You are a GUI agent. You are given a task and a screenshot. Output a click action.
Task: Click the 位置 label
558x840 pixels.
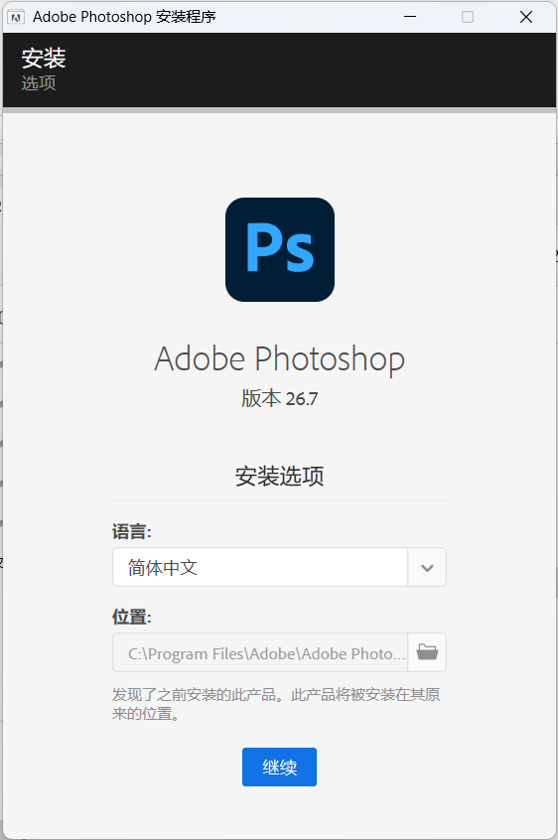coord(132,617)
